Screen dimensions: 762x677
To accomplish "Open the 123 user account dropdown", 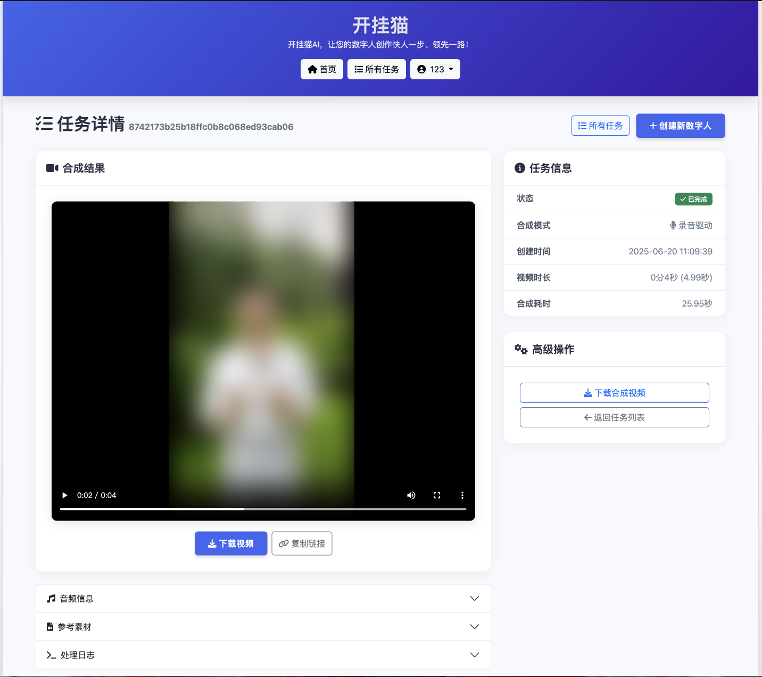I will (435, 69).
